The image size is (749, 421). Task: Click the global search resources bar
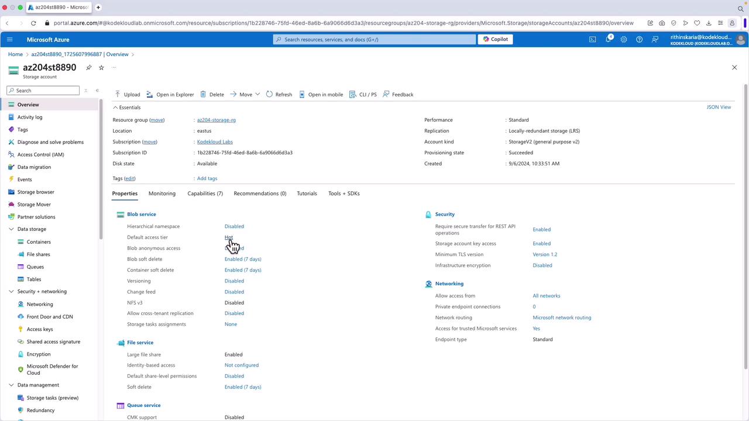(x=374, y=39)
